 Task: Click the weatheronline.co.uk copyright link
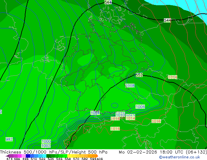click(x=179, y=157)
